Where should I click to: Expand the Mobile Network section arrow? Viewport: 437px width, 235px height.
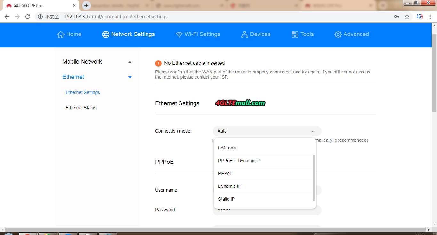pos(130,62)
